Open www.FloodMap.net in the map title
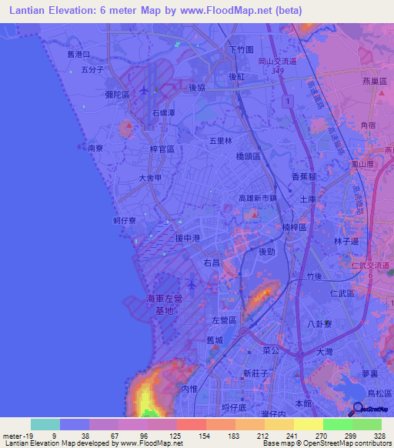Image resolution: width=394 pixels, height=448 pixels. coord(226,11)
